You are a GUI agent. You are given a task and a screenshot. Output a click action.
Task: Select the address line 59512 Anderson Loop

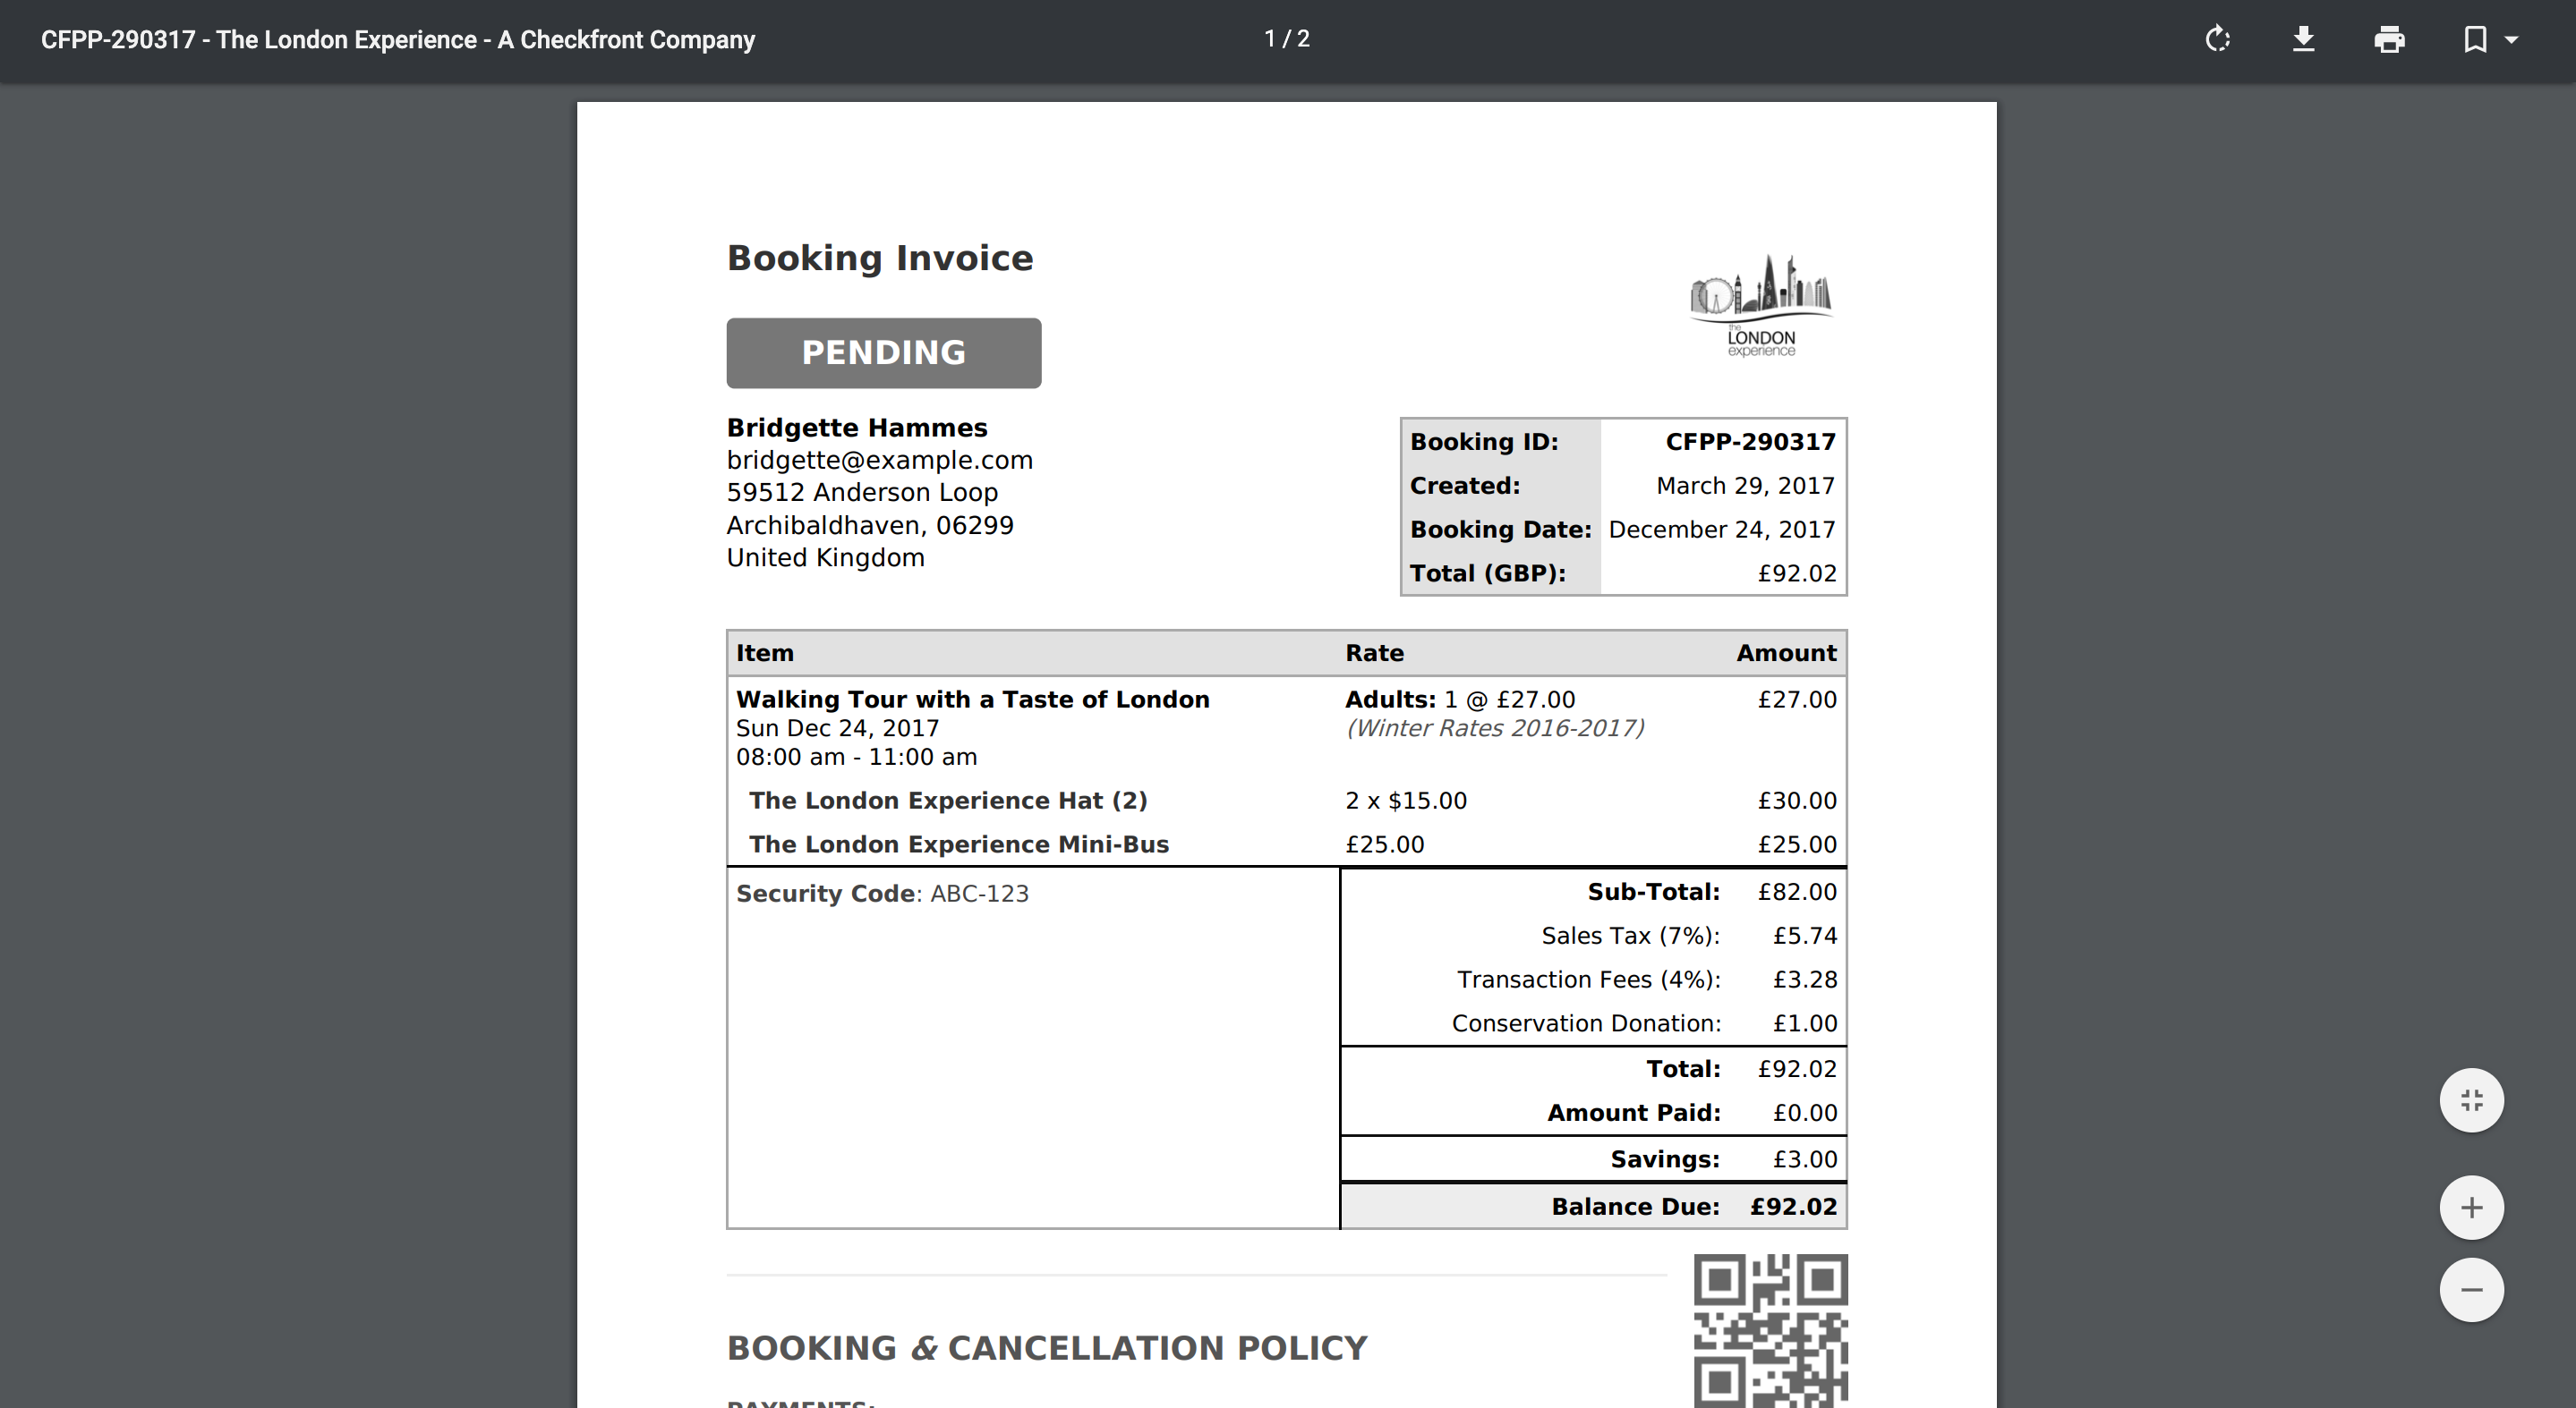point(862,493)
